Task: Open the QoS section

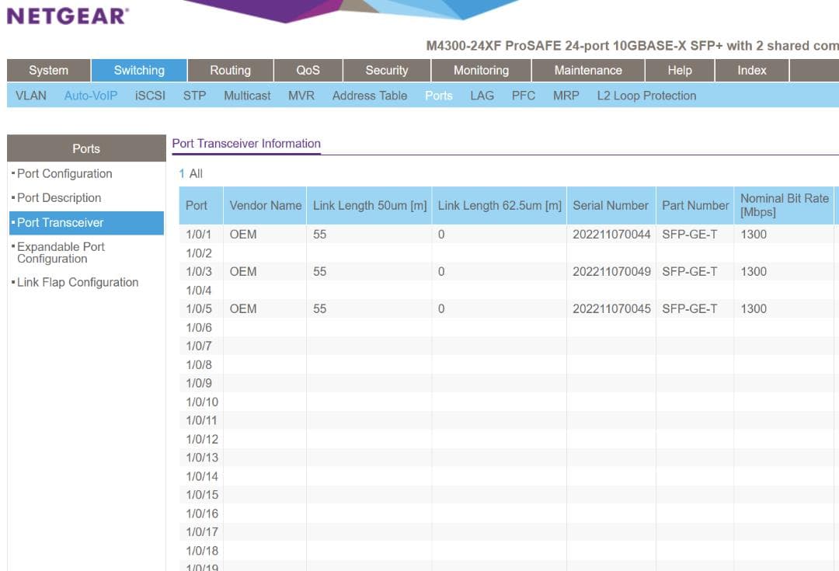Action: (x=308, y=70)
